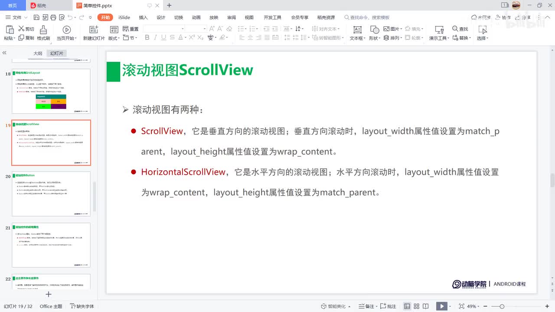The height and width of the screenshot is (312, 555).
Task: Open the Select (选择) dropdown
Action: (483, 38)
